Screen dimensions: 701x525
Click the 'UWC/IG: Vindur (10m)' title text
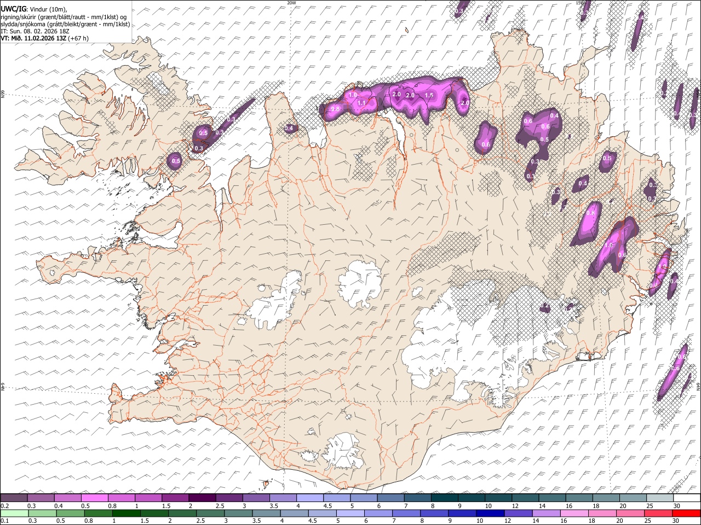pyautogui.click(x=34, y=9)
